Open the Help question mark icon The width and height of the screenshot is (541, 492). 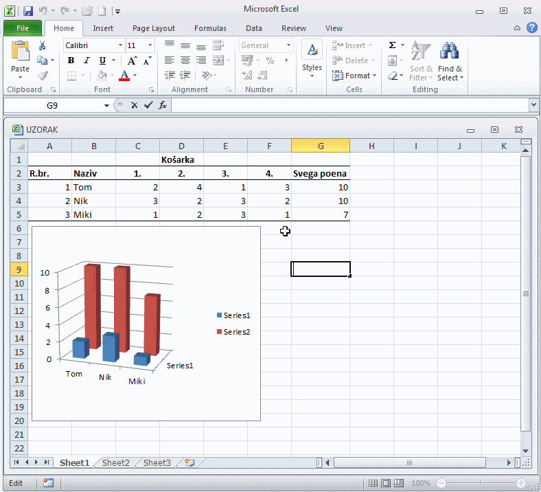click(x=531, y=28)
